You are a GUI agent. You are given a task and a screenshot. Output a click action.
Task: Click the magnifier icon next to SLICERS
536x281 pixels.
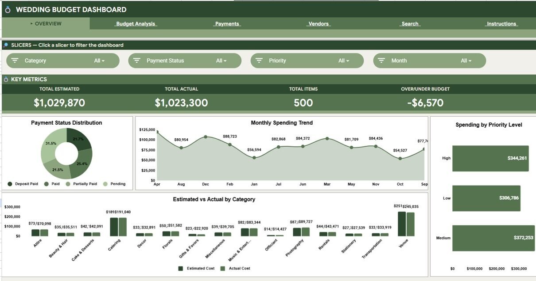tap(6, 45)
